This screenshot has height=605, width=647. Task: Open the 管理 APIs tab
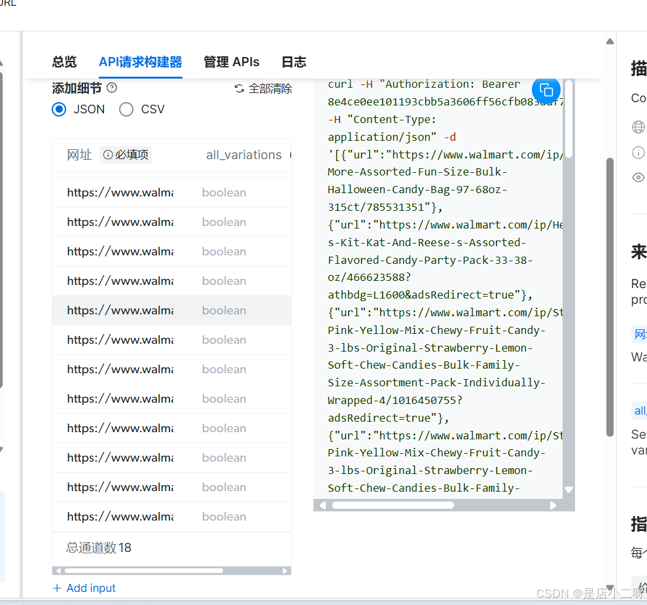point(231,62)
